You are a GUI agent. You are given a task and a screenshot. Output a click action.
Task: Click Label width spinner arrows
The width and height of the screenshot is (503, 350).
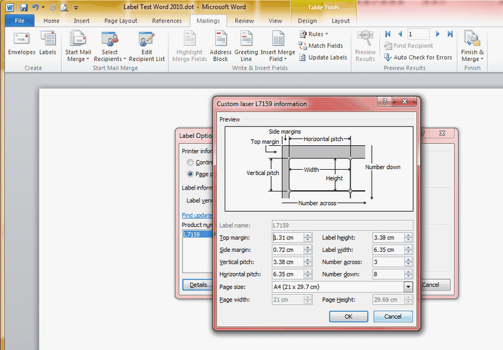[408, 250]
